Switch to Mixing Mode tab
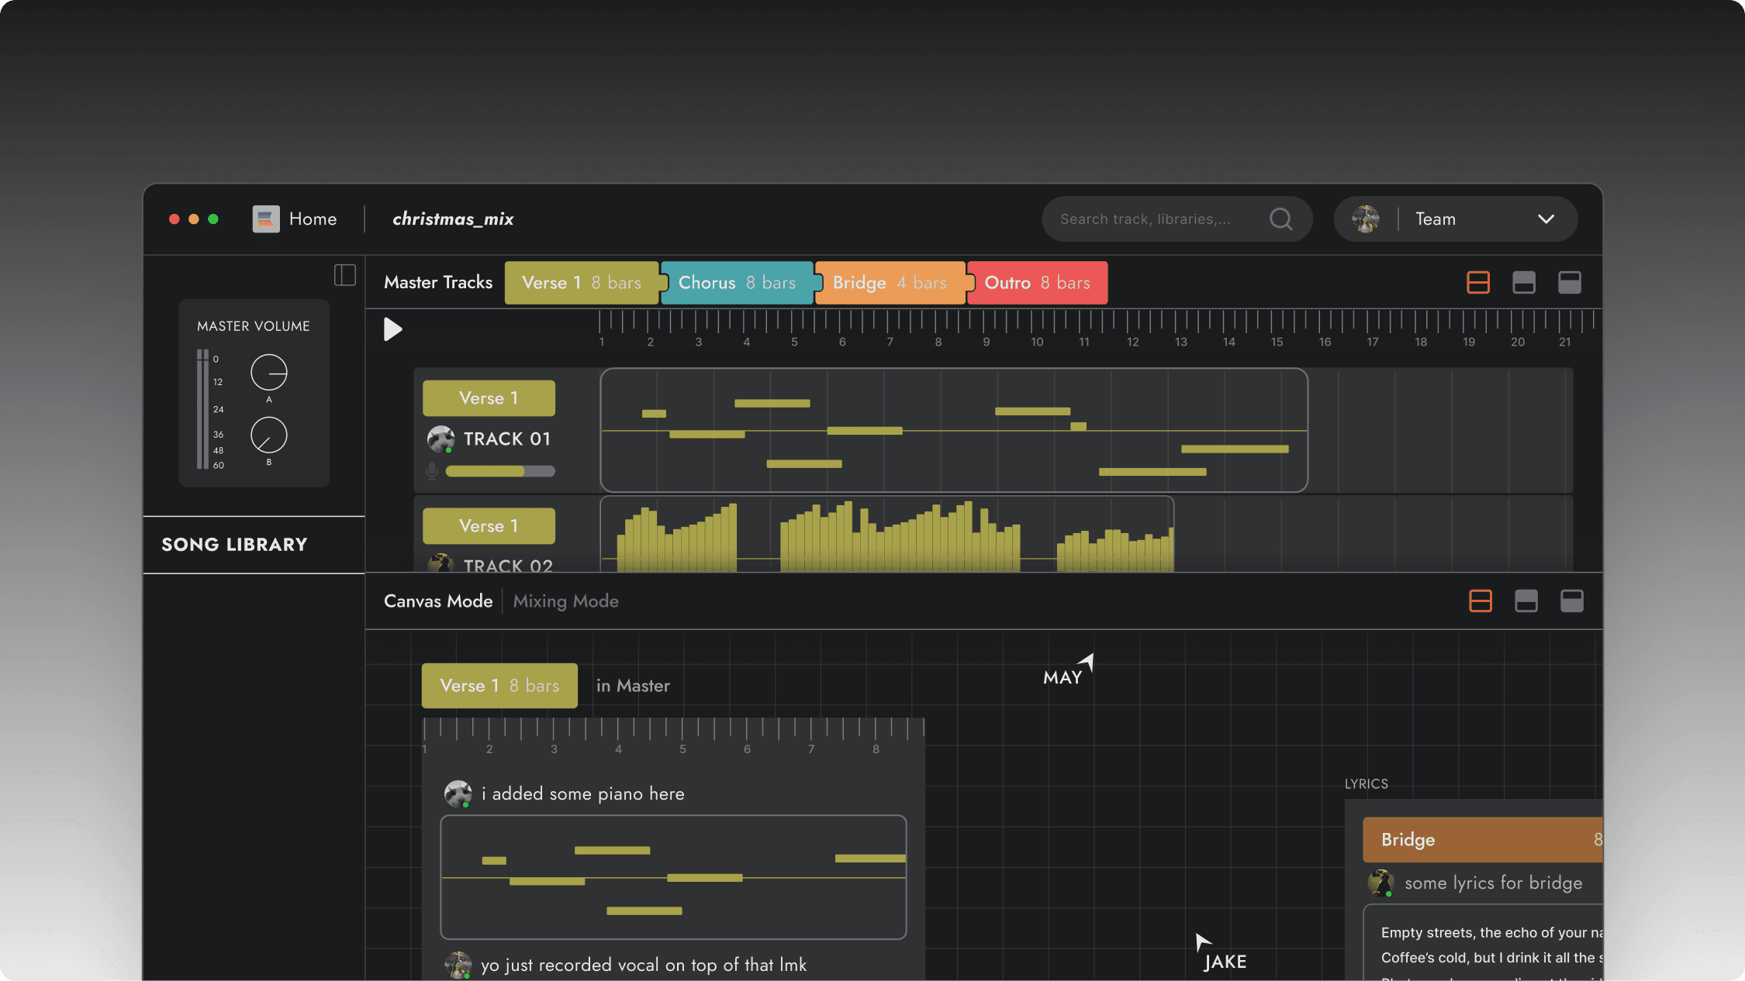 [x=565, y=601]
